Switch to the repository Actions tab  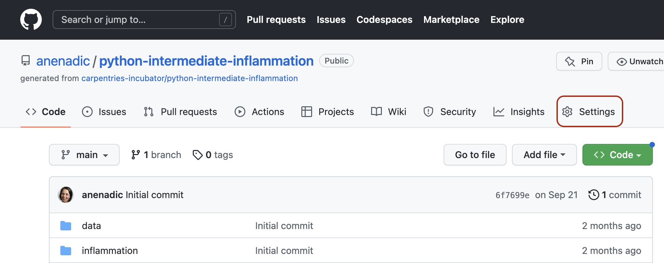(x=260, y=112)
